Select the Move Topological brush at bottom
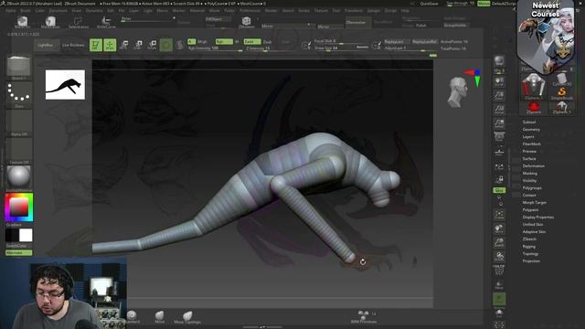The width and height of the screenshot is (585, 329). (187, 317)
